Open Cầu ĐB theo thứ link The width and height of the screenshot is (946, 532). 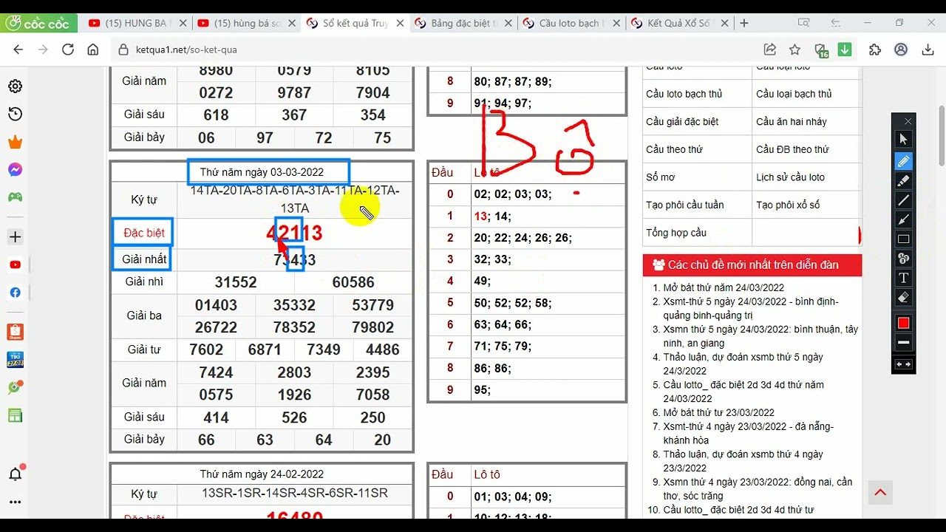pos(792,149)
